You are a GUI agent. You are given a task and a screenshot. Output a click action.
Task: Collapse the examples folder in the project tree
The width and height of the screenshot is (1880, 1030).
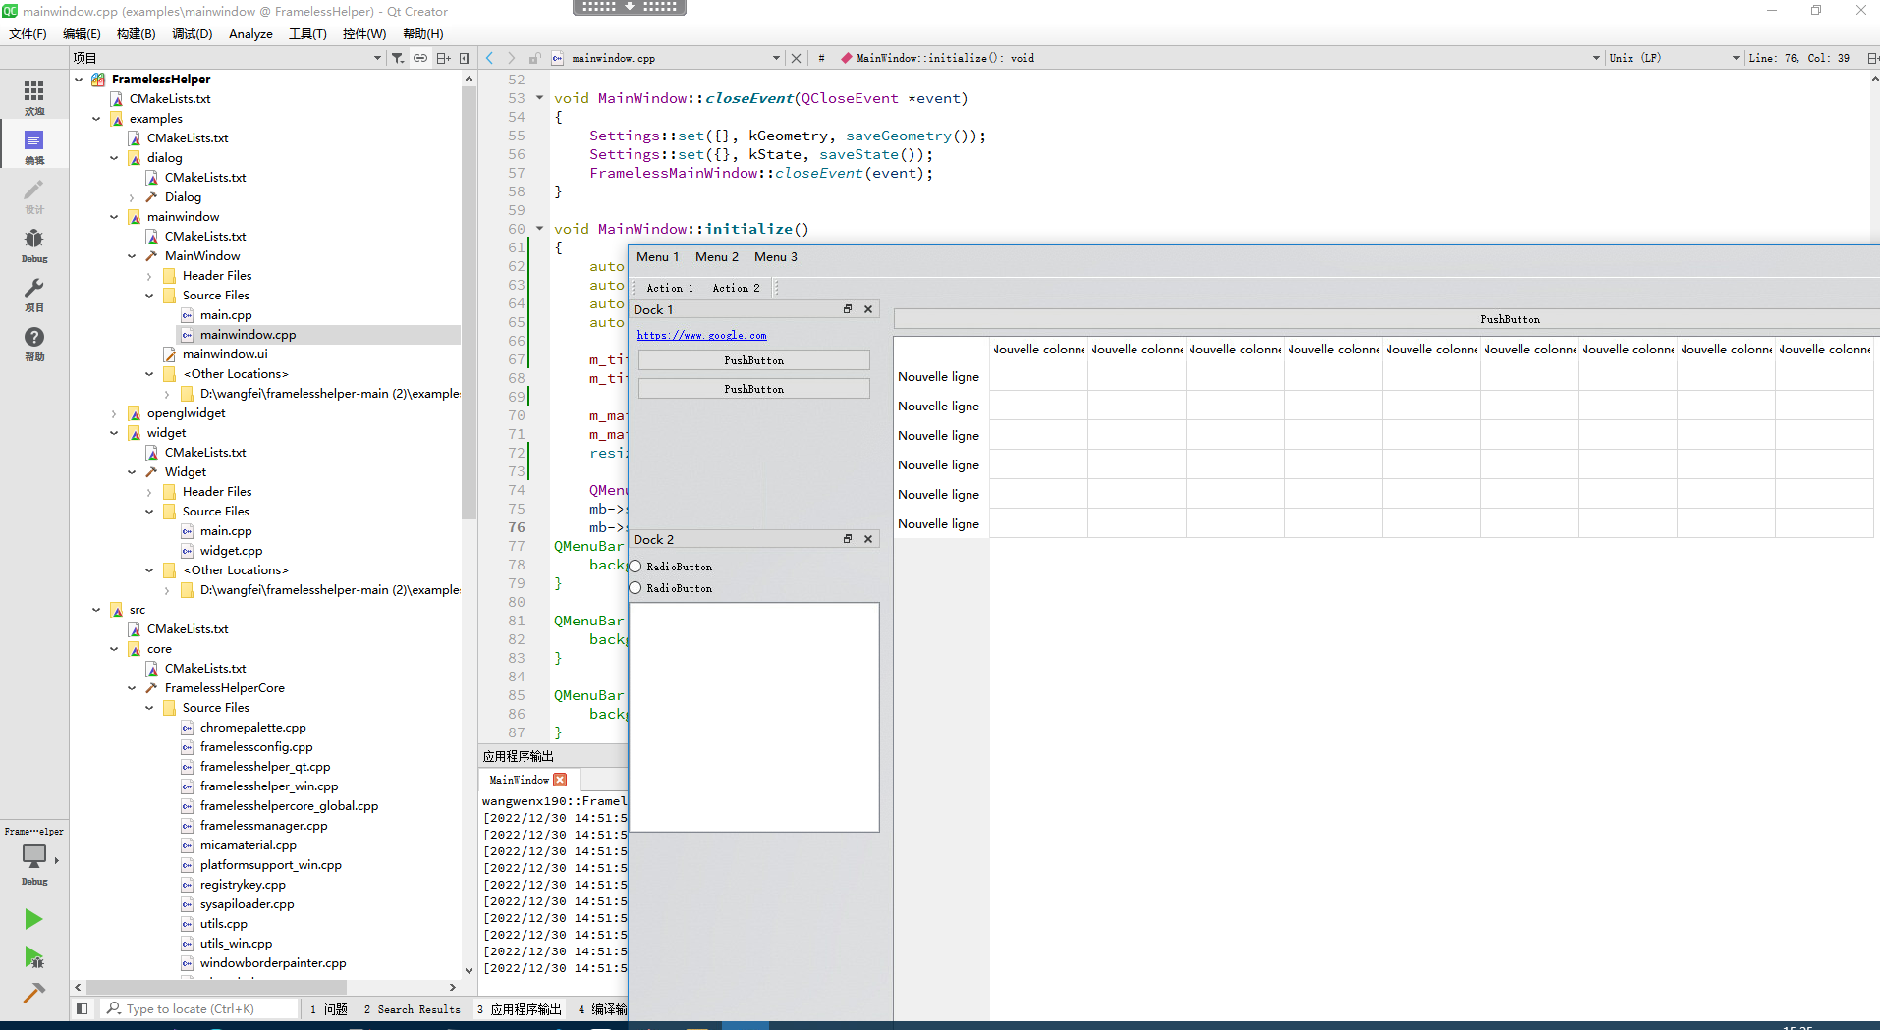point(96,118)
